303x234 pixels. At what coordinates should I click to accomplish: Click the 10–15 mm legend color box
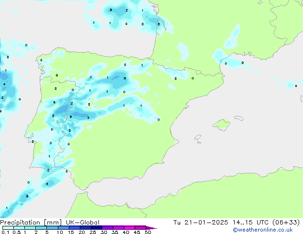pos(63,228)
